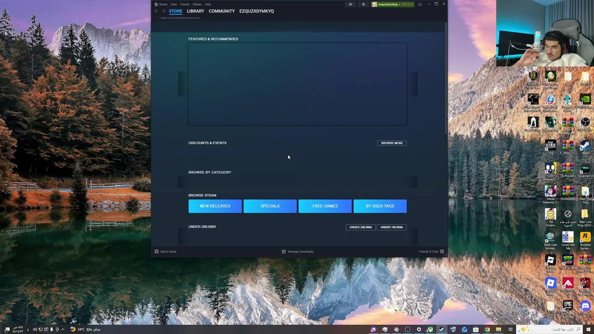Open Voicemod V3 desktop shortcut

[x=585, y=171]
